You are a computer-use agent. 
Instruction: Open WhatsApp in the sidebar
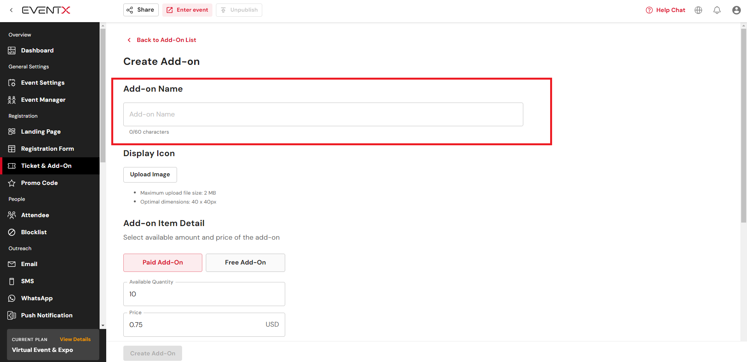pyautogui.click(x=50, y=298)
